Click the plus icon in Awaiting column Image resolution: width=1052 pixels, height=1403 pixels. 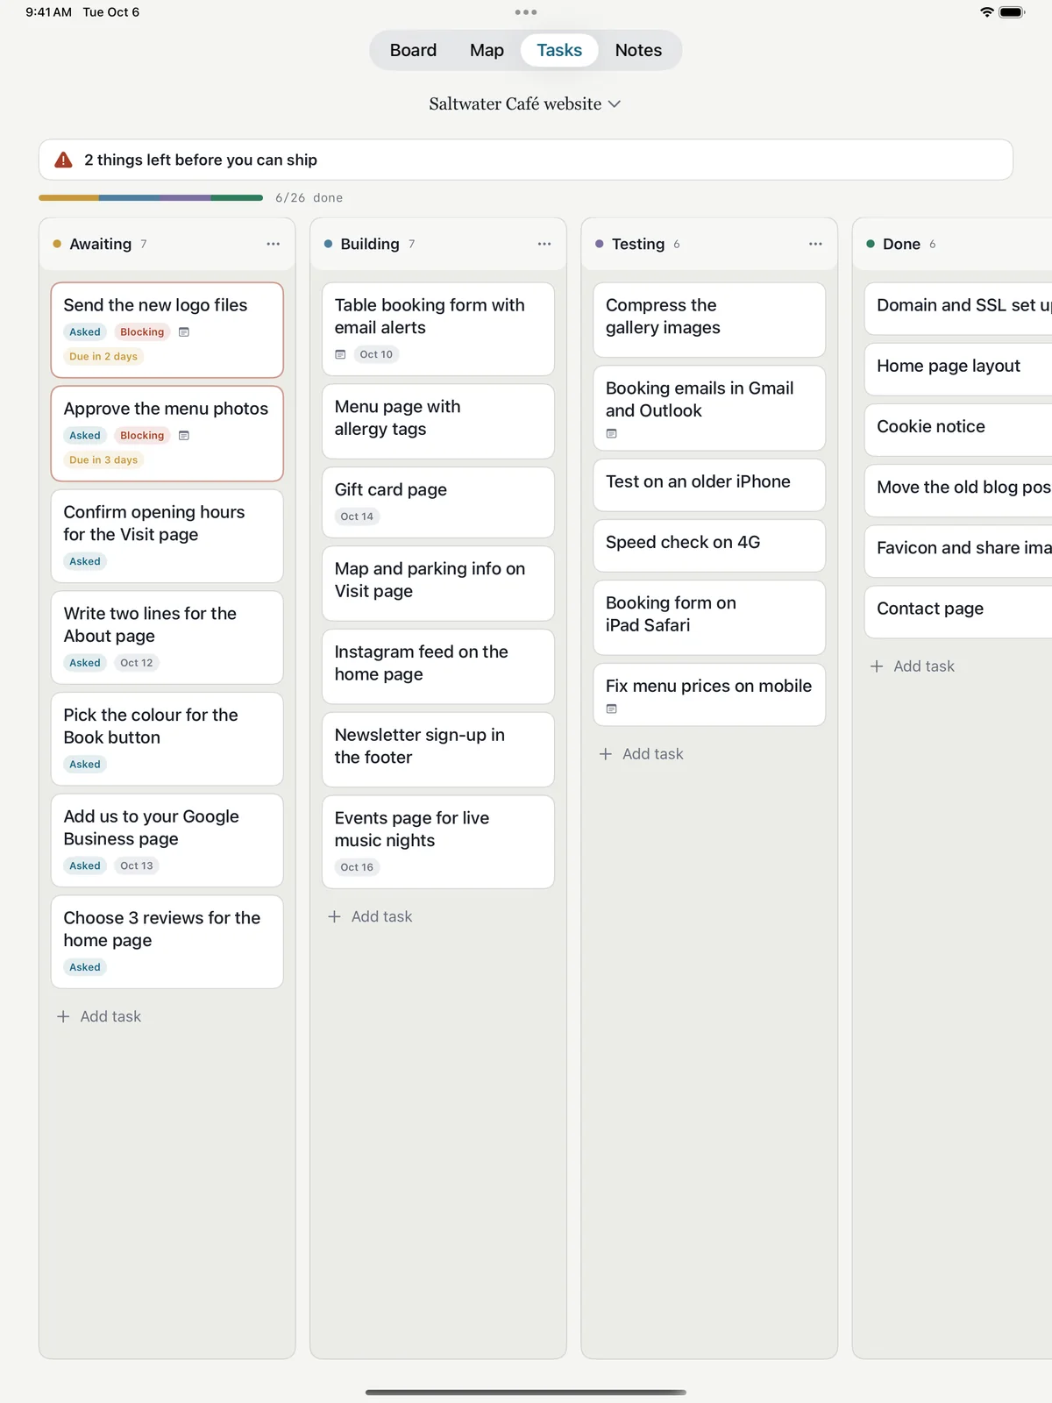63,1016
